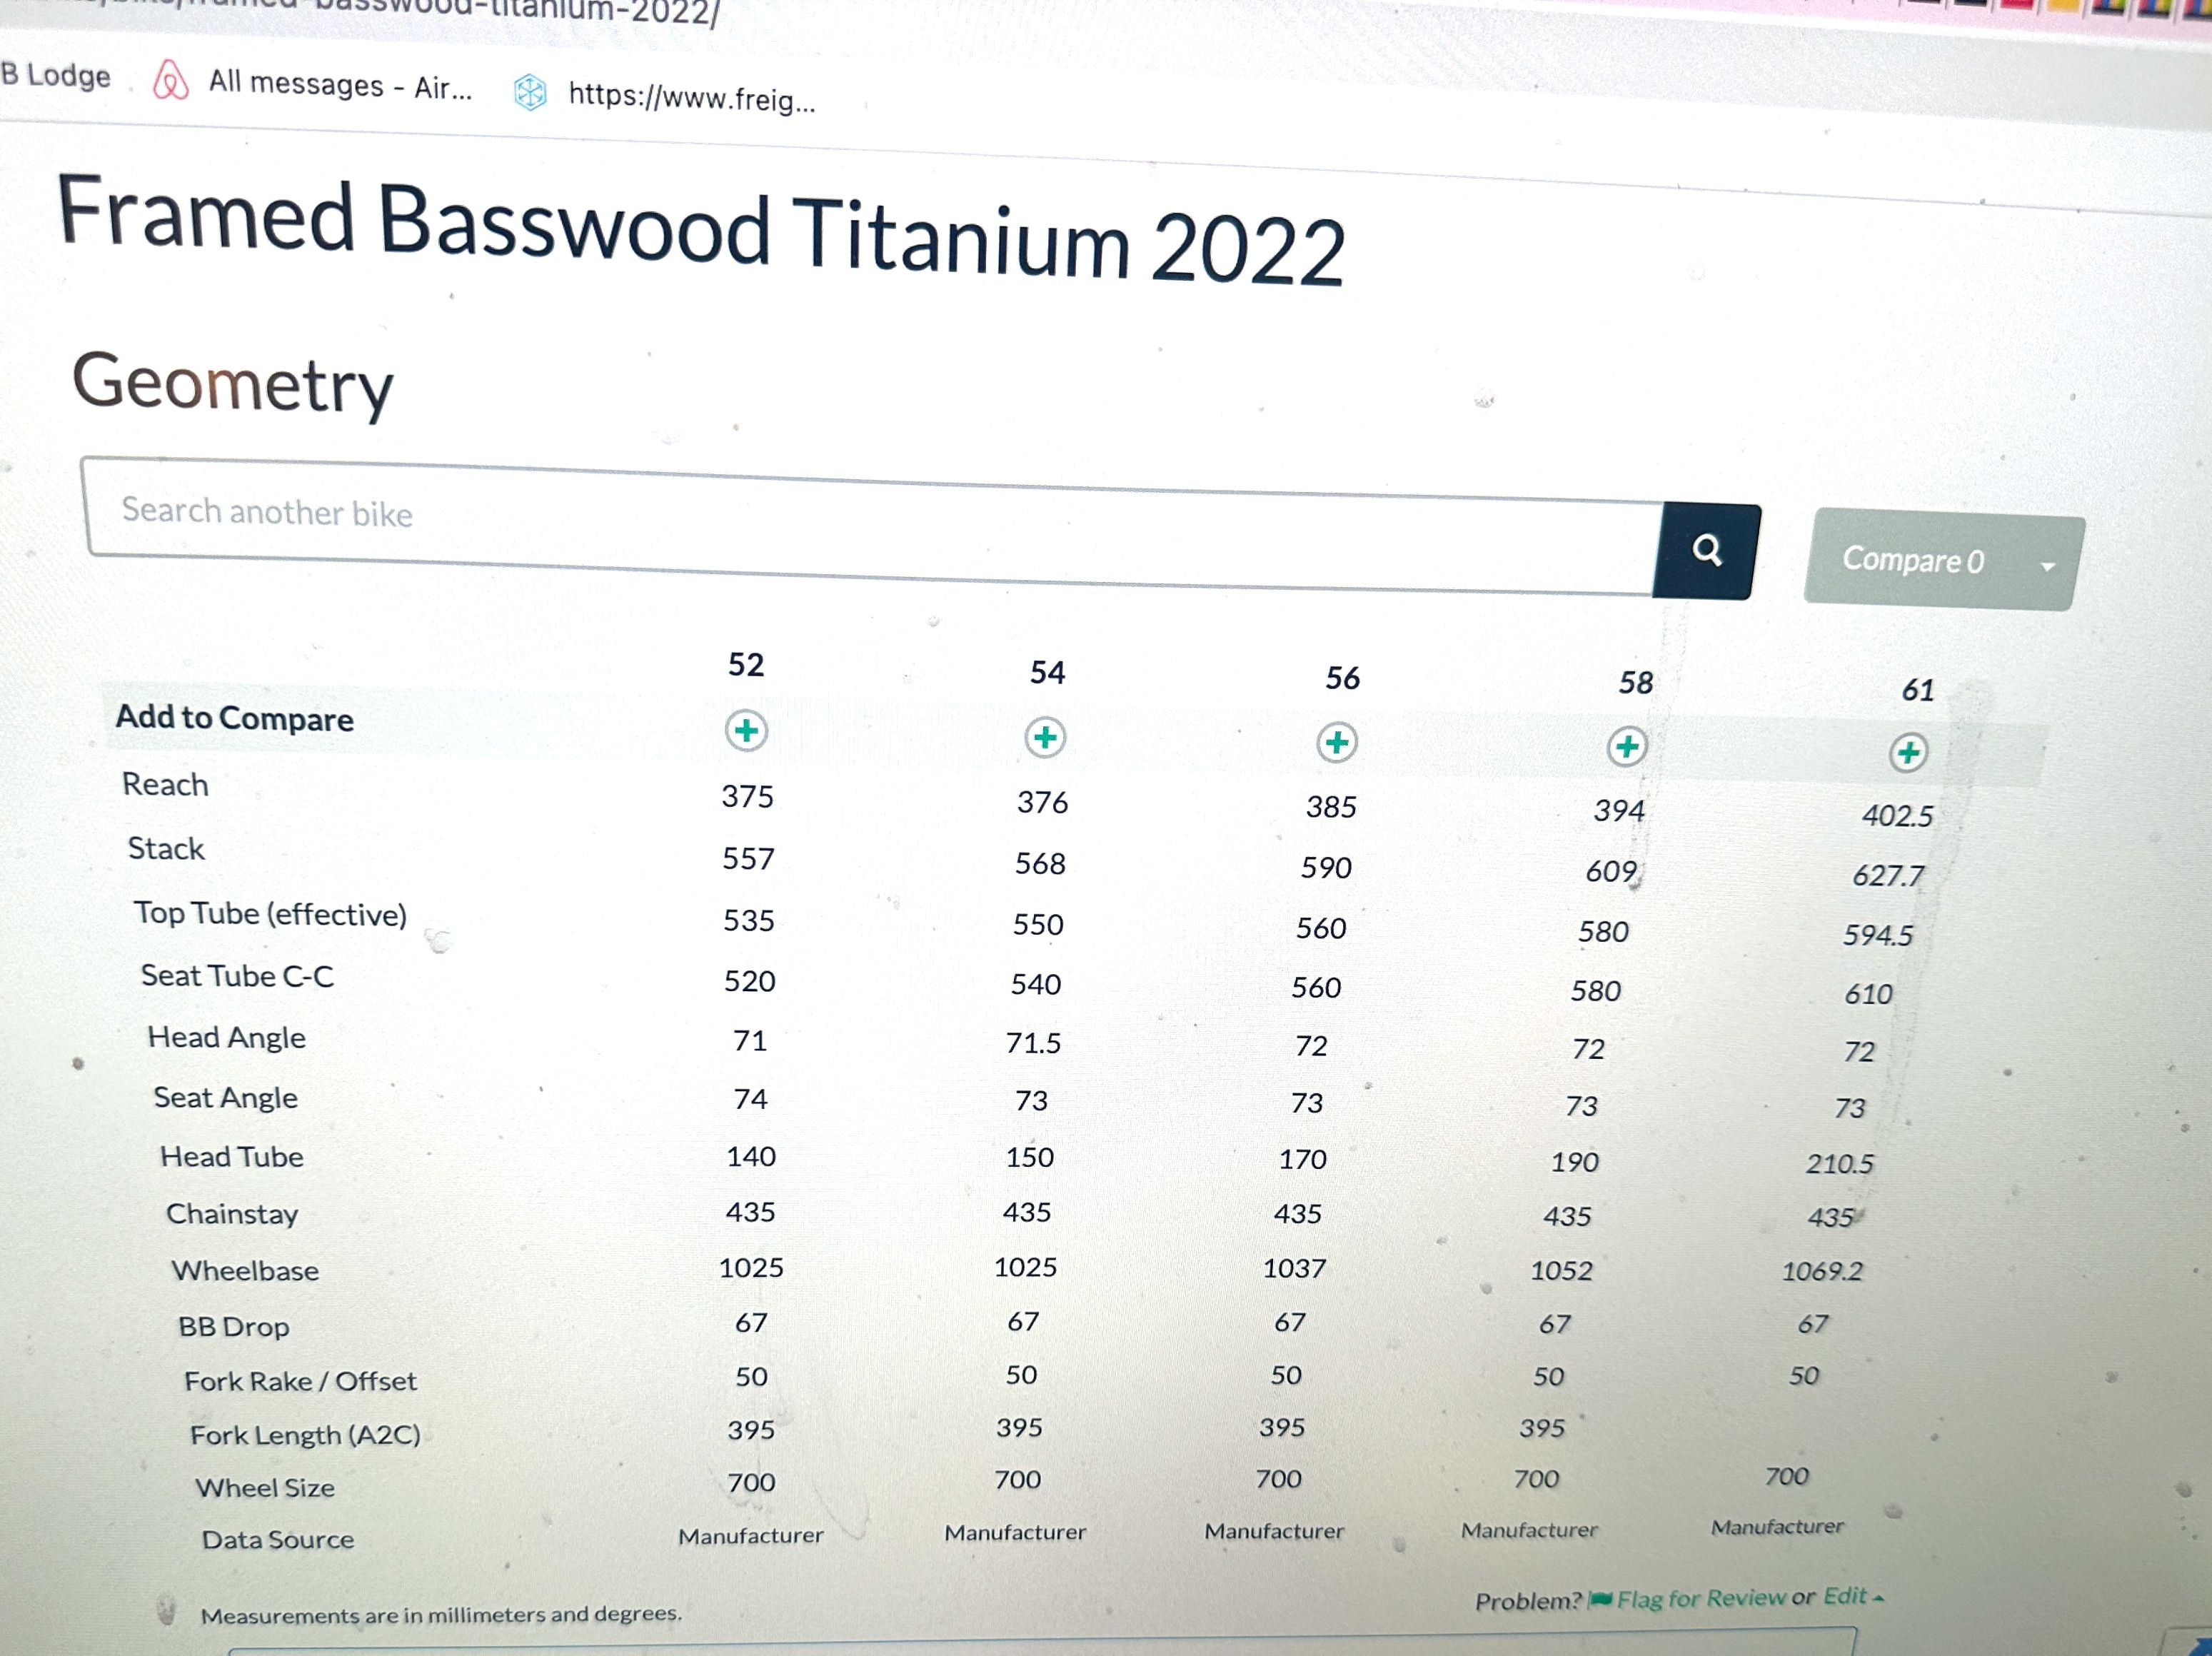The image size is (2212, 1656).
Task: Select the 54 size column header
Action: point(1047,672)
